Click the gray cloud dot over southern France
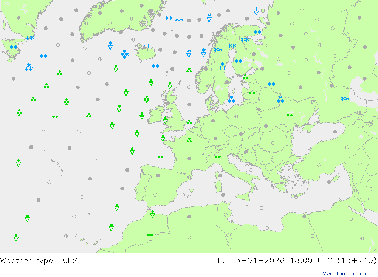 pos(189,159)
